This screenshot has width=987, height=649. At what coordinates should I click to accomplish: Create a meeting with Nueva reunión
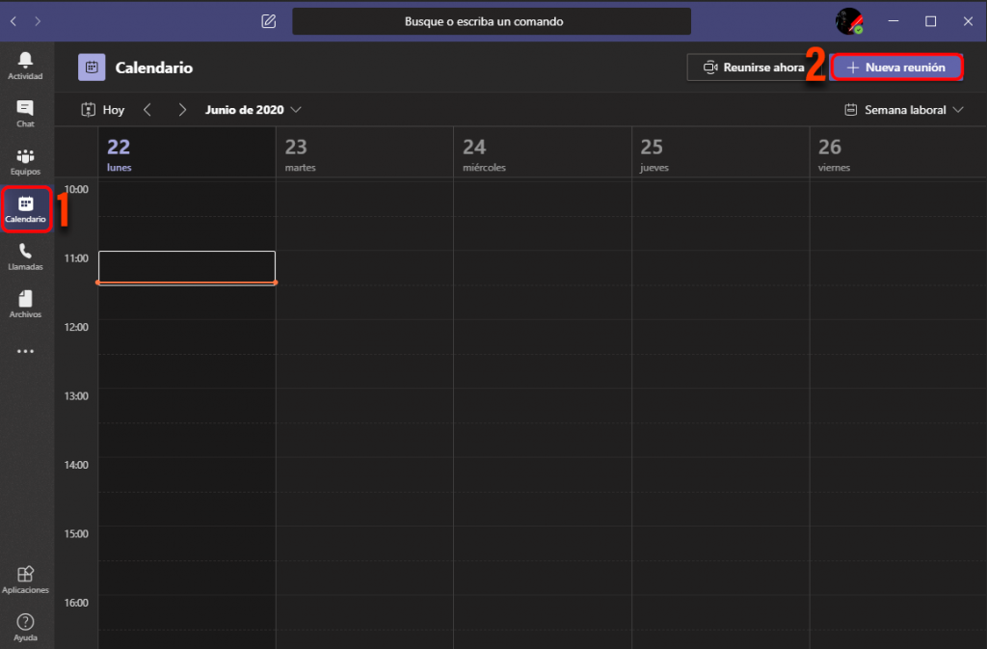[895, 68]
